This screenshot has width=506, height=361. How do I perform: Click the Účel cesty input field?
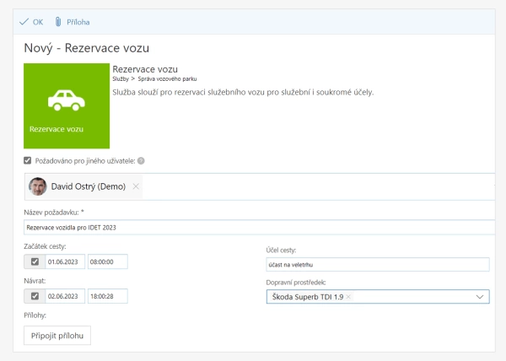click(377, 265)
